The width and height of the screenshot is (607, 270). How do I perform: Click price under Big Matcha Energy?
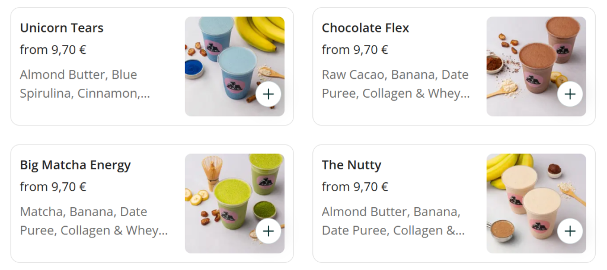pyautogui.click(x=53, y=187)
